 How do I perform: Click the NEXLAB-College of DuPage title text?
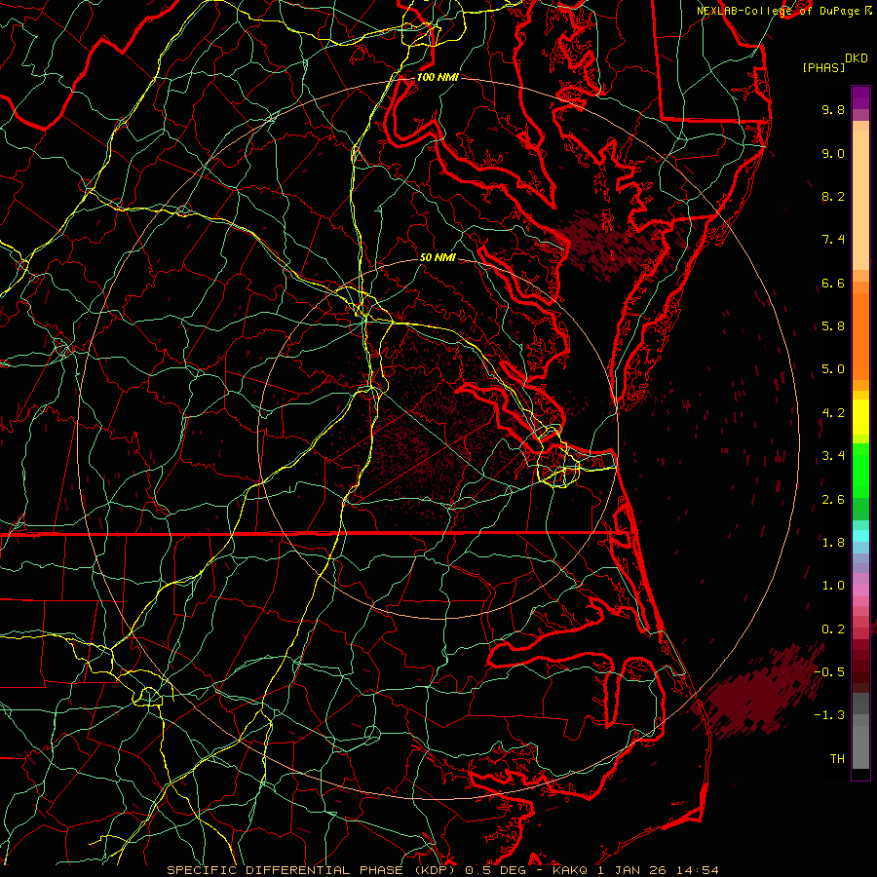[779, 11]
